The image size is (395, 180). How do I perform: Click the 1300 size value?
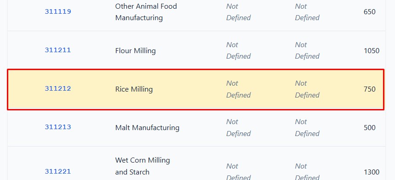[372, 172]
